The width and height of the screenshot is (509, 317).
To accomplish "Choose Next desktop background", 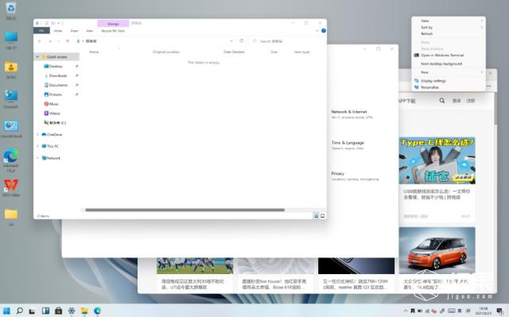I will (x=449, y=64).
